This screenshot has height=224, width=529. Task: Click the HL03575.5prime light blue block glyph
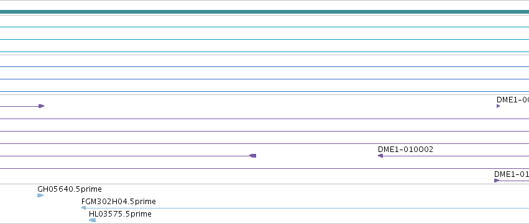92,220
